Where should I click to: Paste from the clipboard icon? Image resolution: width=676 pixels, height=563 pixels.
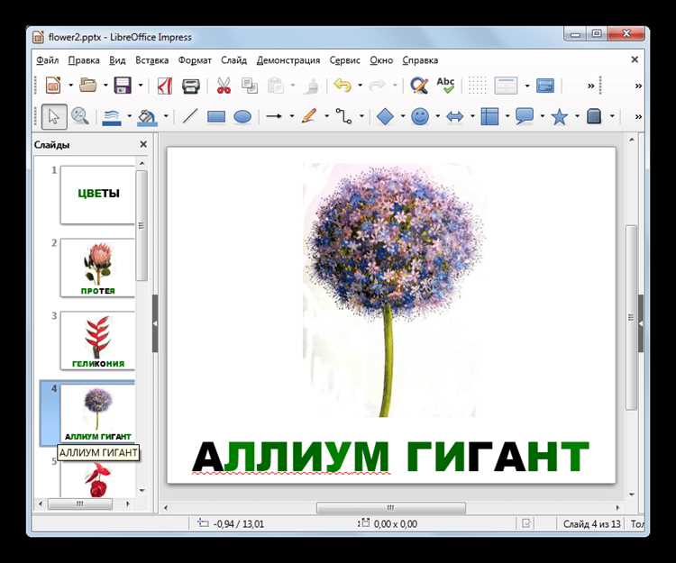pyautogui.click(x=276, y=86)
